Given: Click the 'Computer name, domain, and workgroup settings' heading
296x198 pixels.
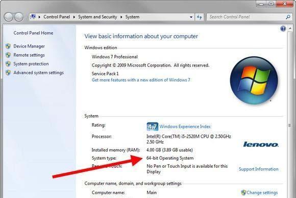Looking at the screenshot, I should (133, 184).
